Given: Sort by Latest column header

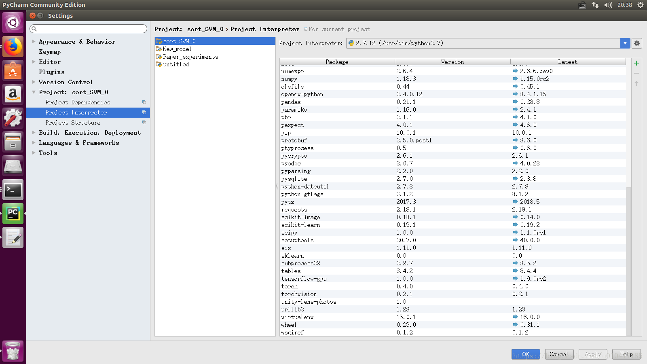Looking at the screenshot, I should (x=568, y=62).
